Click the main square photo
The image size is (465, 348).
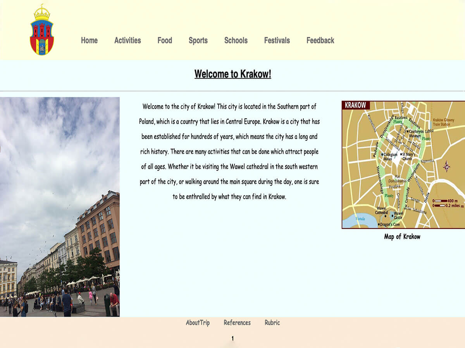click(x=60, y=207)
